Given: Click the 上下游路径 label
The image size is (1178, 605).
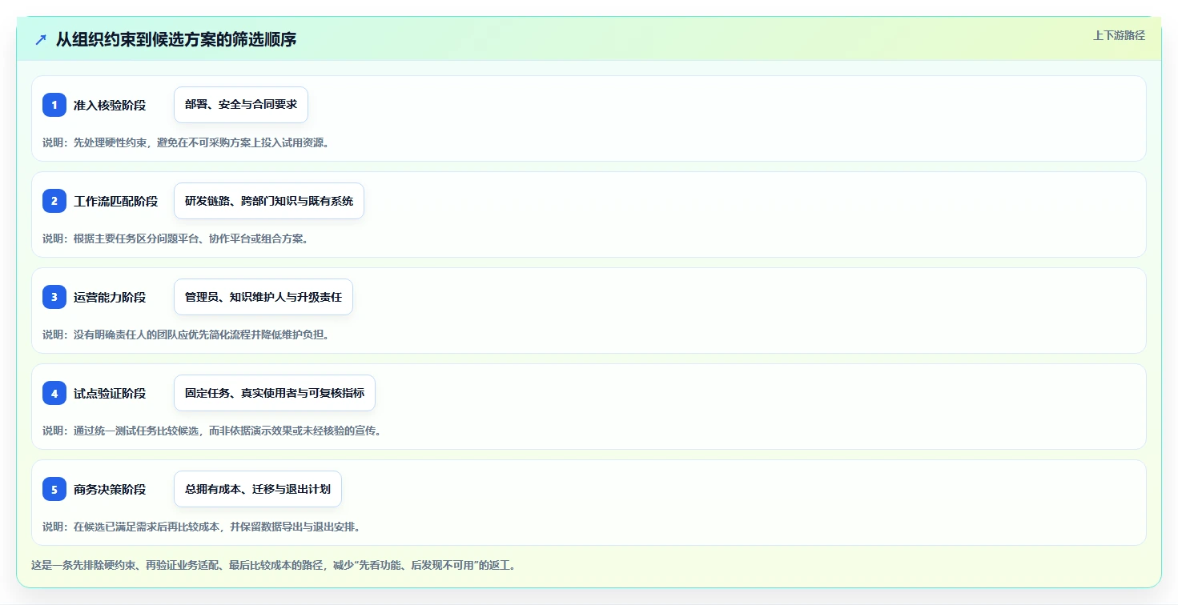Looking at the screenshot, I should 1120,35.
